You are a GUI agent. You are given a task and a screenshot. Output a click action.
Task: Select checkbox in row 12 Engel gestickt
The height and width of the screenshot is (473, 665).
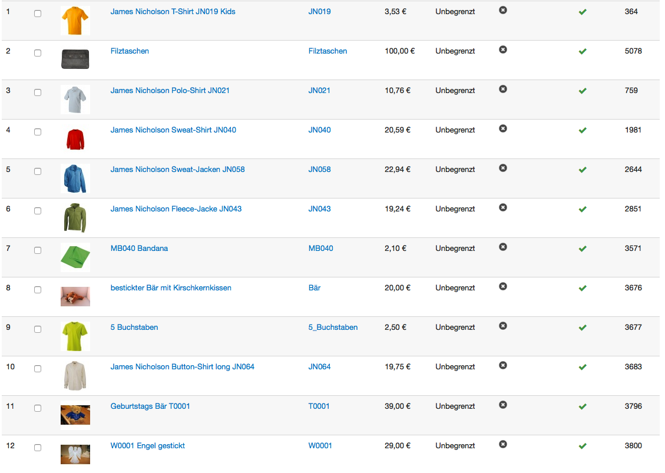click(38, 448)
